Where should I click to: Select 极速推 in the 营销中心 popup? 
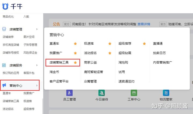point(89,44)
